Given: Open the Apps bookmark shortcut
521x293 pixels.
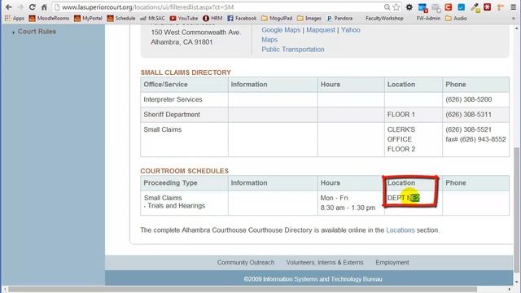Looking at the screenshot, I should 15,18.
